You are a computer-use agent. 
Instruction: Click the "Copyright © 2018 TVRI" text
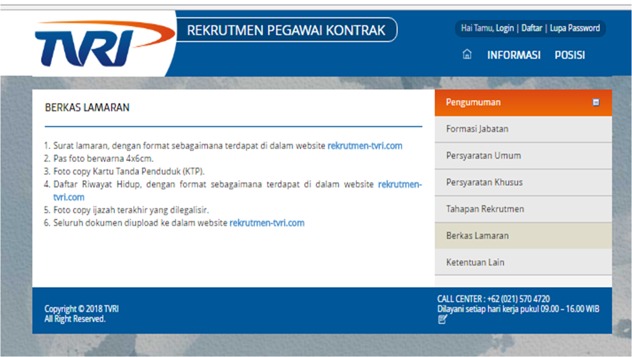click(x=81, y=309)
